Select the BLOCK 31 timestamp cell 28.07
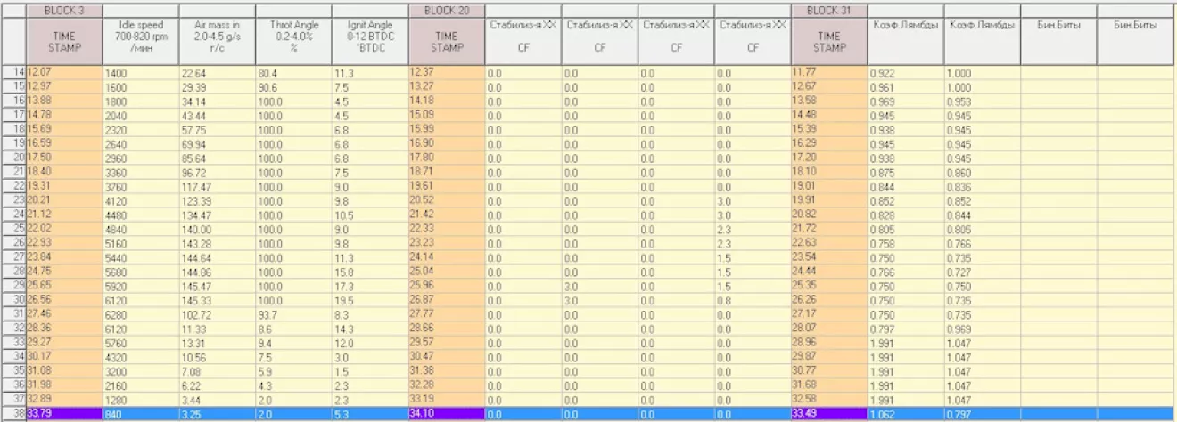This screenshot has height=422, width=1177. click(829, 328)
